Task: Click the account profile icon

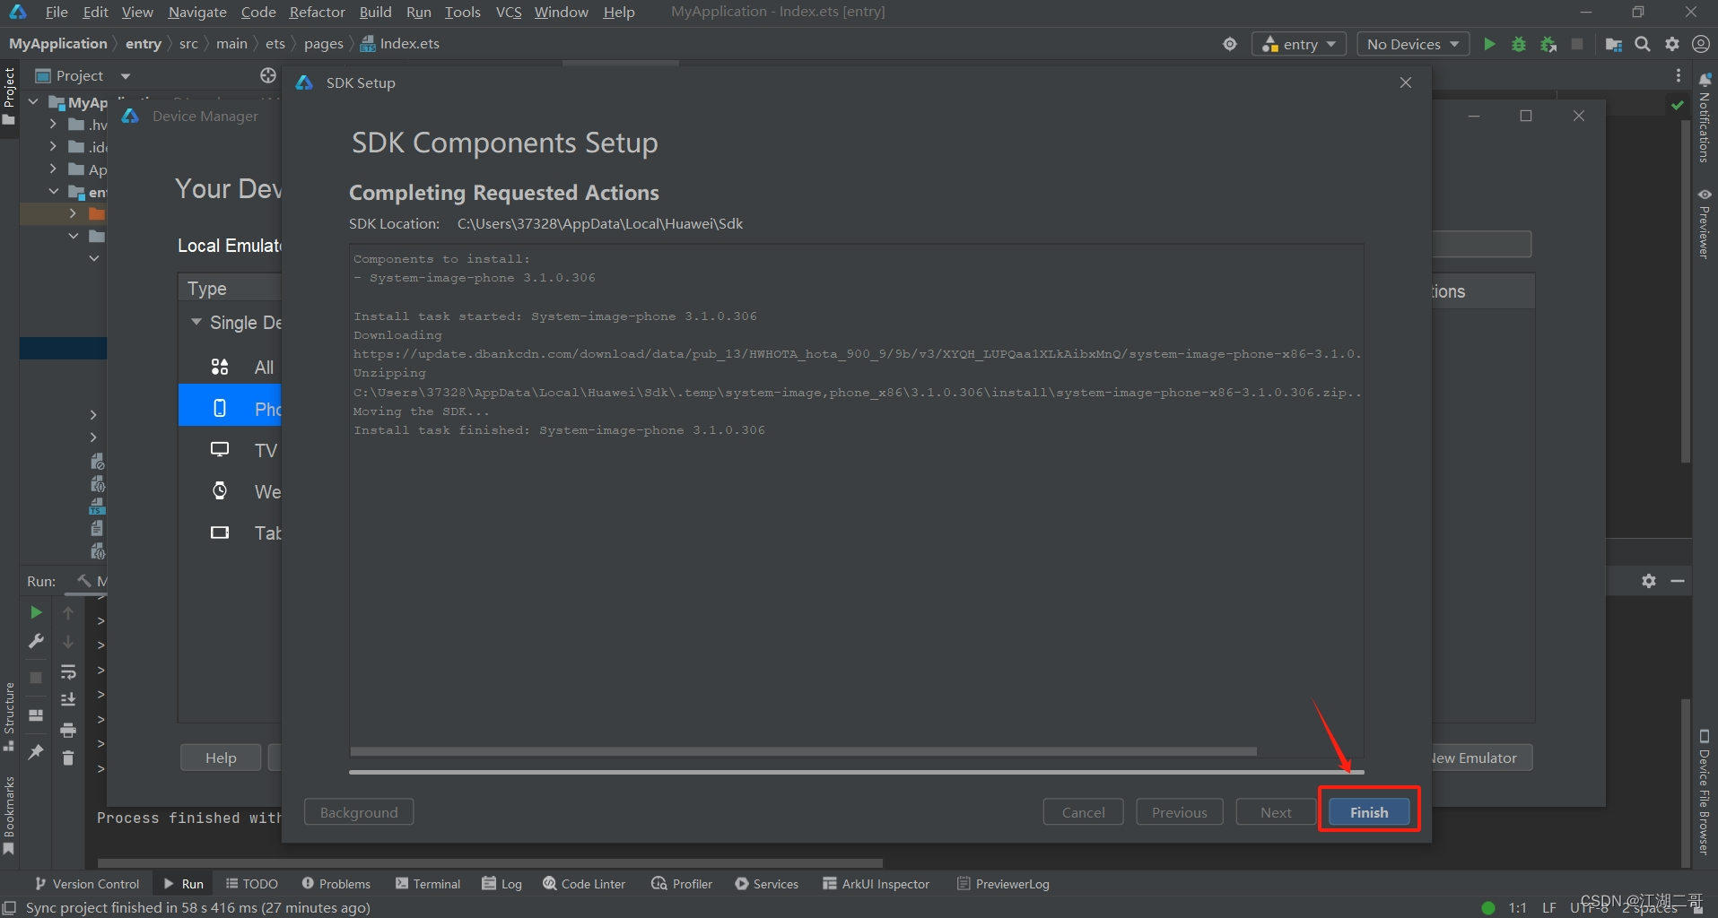Action: (1700, 44)
